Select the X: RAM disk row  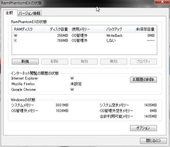pyautogui.click(x=84, y=40)
